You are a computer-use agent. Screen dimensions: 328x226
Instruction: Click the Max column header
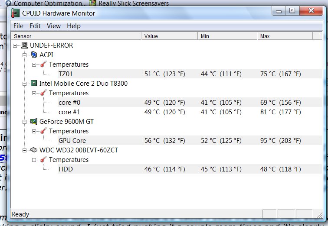point(285,36)
